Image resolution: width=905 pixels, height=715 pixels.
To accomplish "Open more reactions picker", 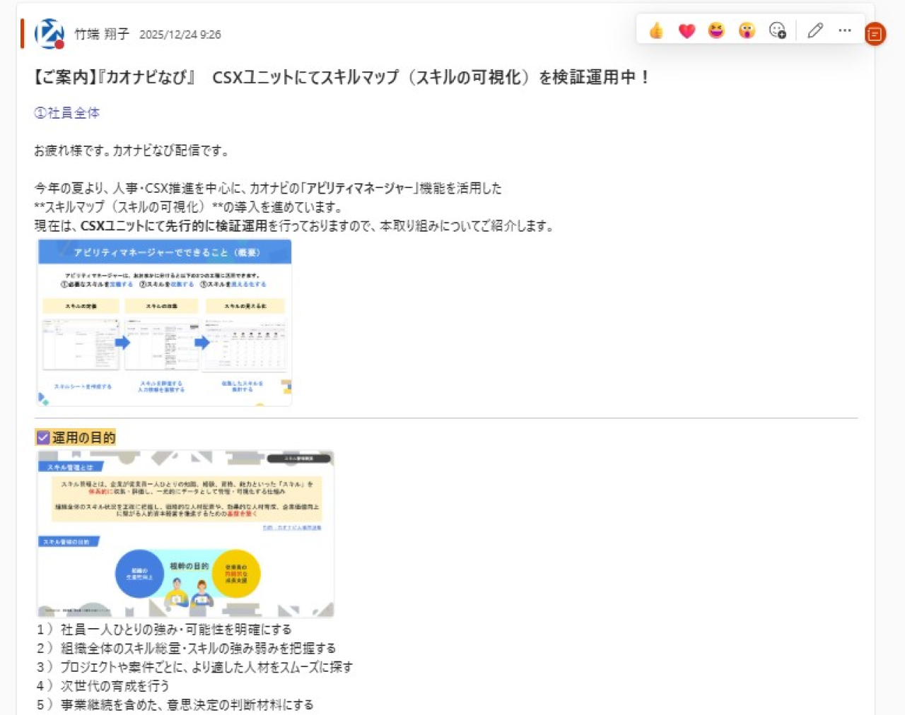I will (x=777, y=30).
